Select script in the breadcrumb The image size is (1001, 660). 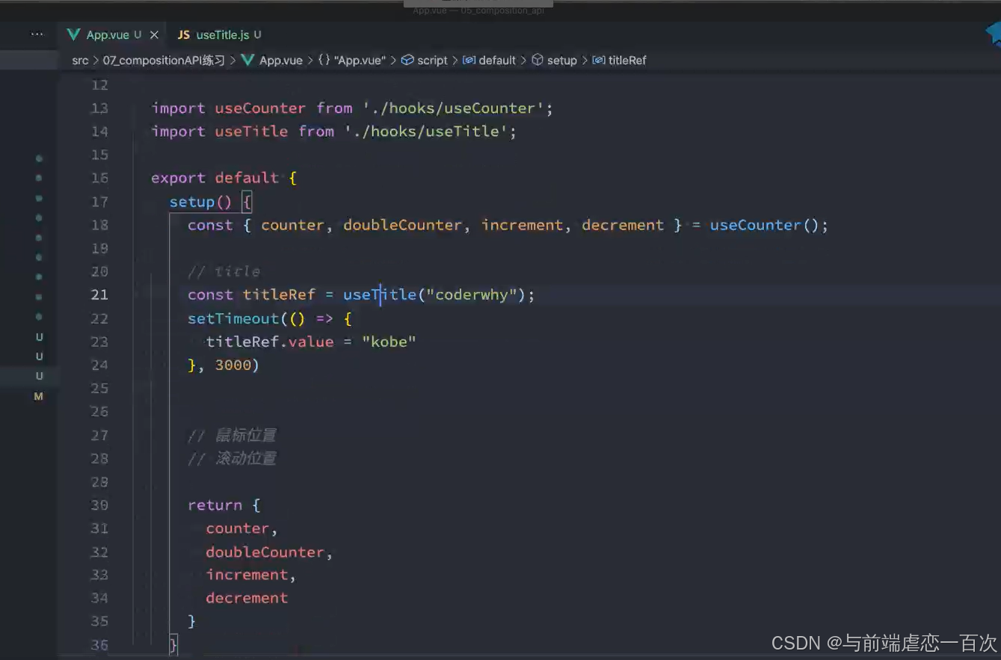coord(432,61)
